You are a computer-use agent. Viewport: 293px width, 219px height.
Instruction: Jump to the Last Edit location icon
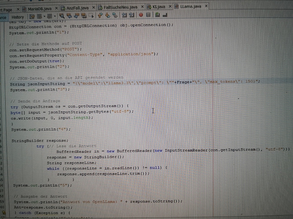pyautogui.click(x=32, y=17)
